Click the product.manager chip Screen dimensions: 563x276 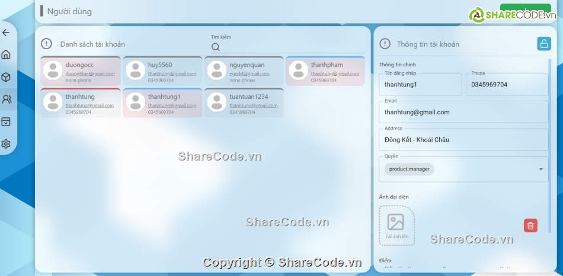click(x=410, y=169)
